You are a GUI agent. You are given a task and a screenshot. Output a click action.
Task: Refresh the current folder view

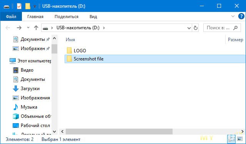(196, 28)
